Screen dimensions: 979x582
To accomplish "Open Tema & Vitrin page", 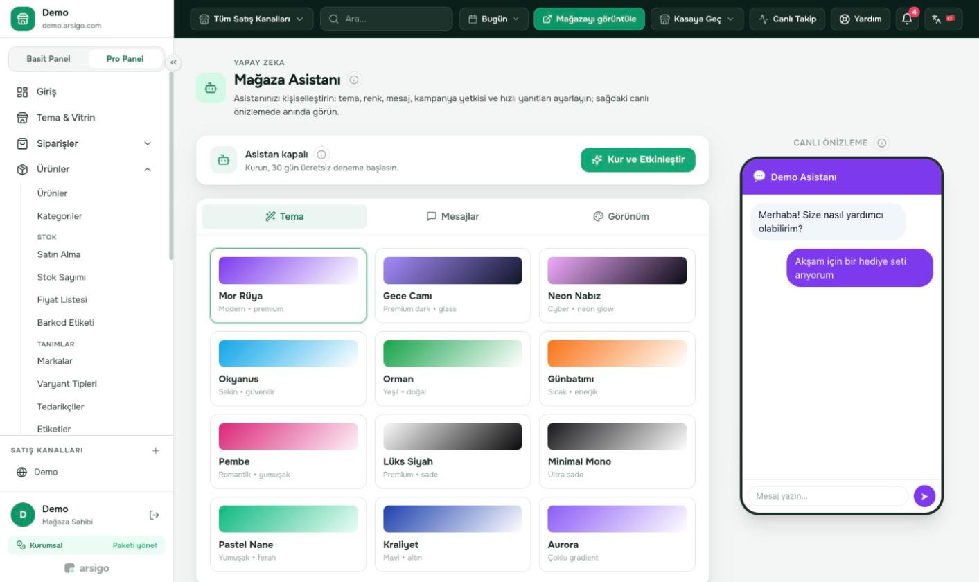I will pyautogui.click(x=87, y=118).
